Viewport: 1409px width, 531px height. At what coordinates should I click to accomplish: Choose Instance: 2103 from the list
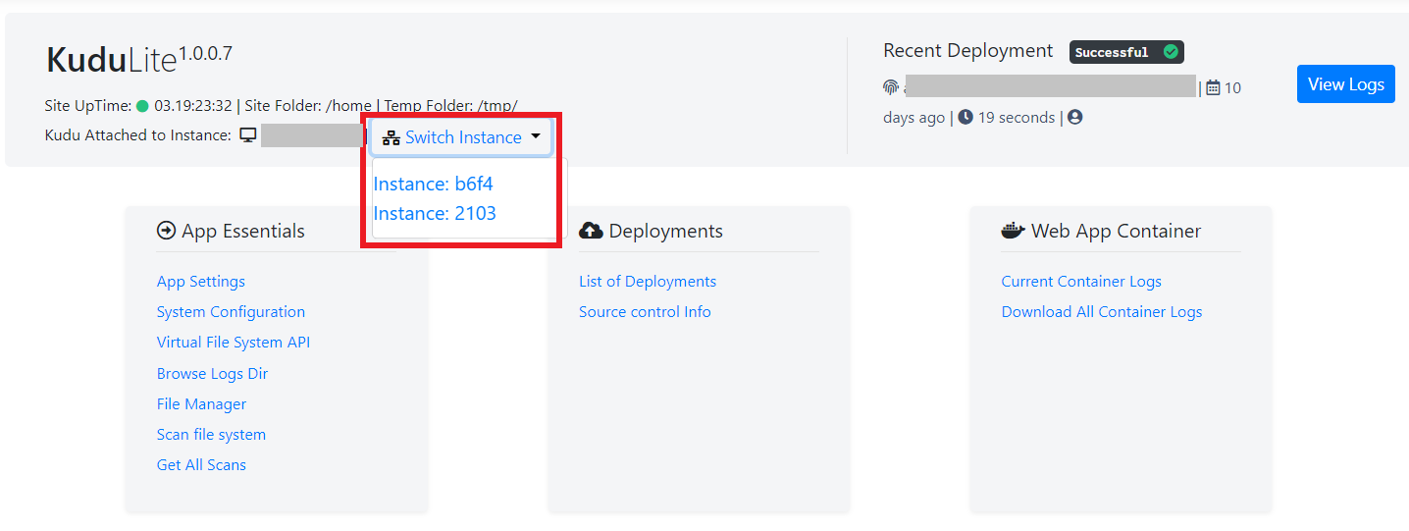coord(435,213)
